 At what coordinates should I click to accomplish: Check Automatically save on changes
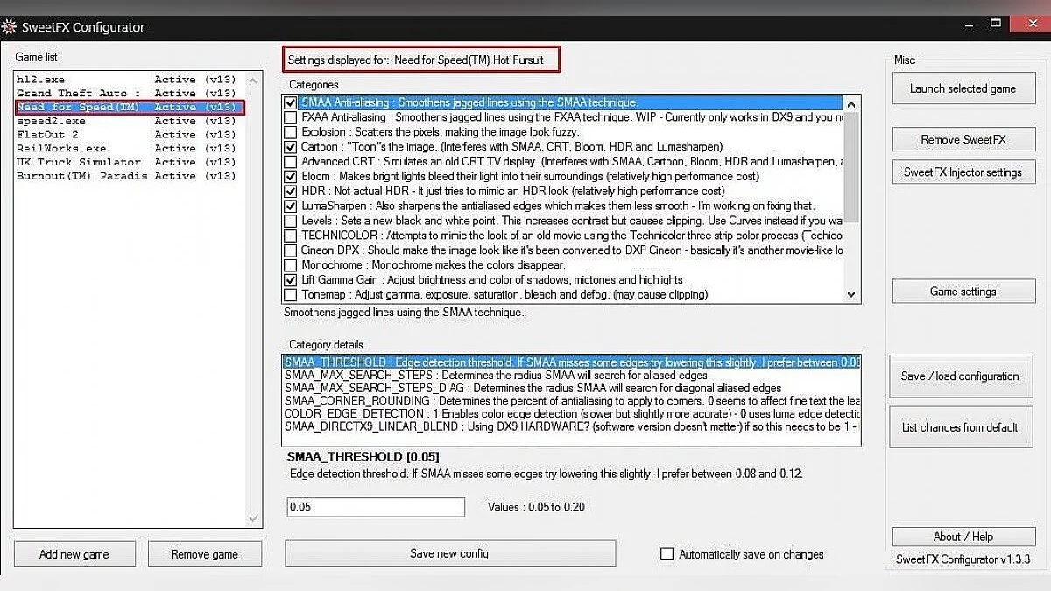pos(667,554)
